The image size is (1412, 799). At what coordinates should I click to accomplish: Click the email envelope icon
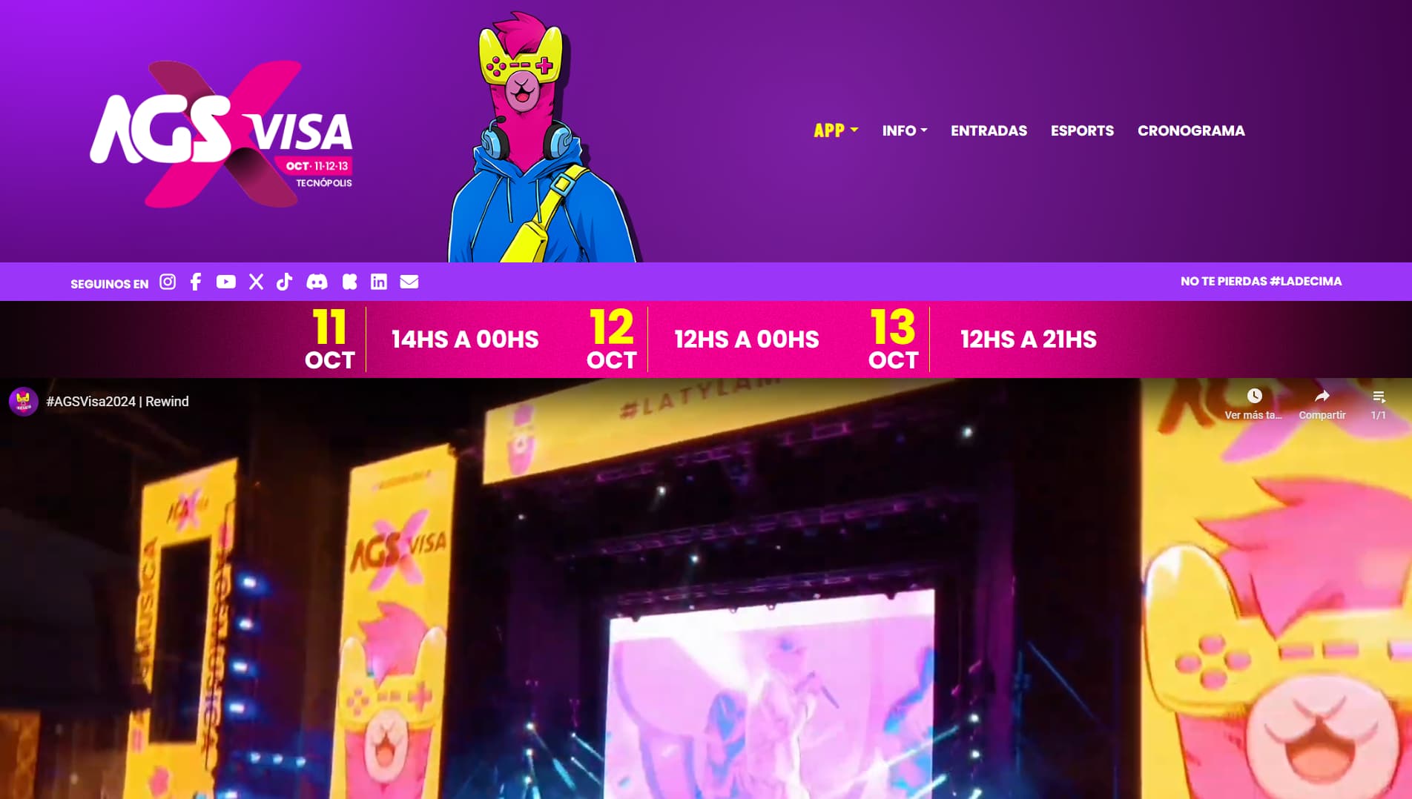pyautogui.click(x=409, y=282)
